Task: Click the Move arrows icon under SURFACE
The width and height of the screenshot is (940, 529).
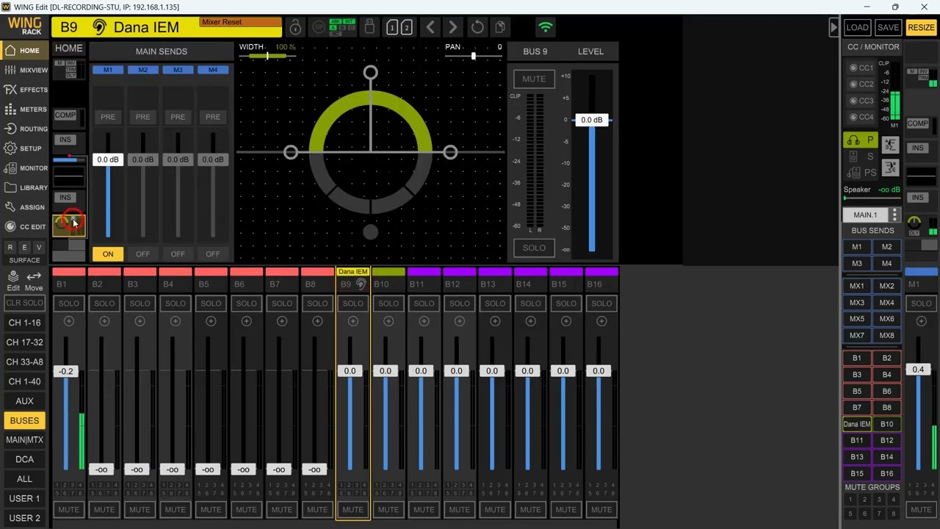Action: [x=34, y=280]
